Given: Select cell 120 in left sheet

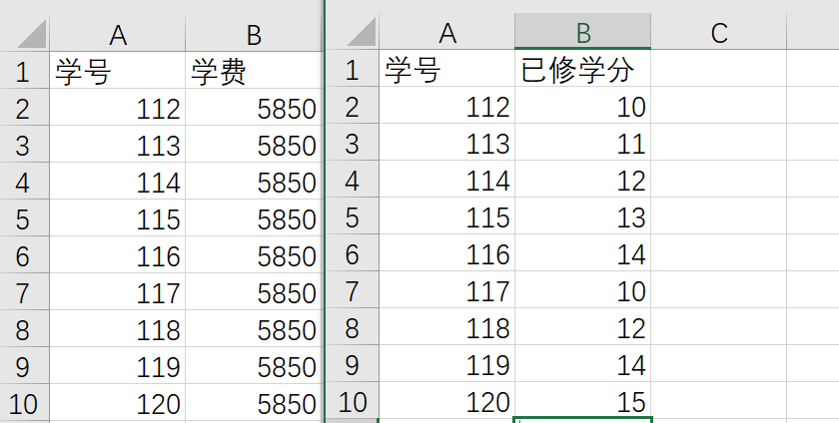Looking at the screenshot, I should 118,402.
